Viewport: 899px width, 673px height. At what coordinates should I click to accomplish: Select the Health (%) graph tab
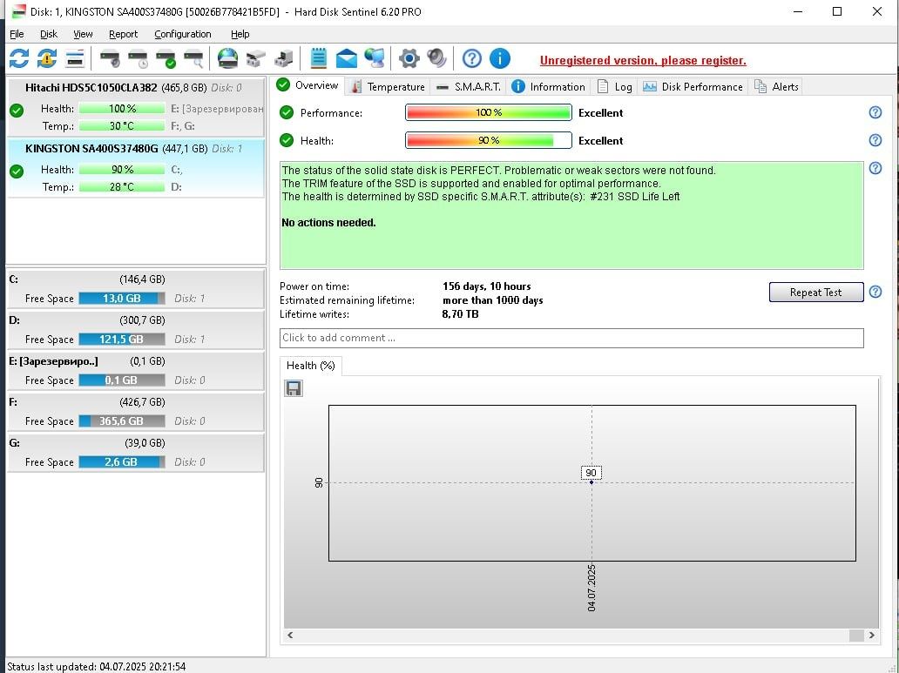311,366
